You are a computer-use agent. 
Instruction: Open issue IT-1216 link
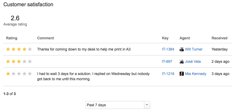pos(168,74)
